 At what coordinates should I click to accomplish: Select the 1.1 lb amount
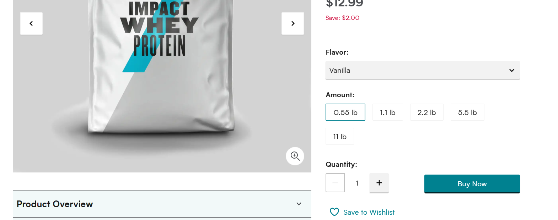click(x=388, y=112)
